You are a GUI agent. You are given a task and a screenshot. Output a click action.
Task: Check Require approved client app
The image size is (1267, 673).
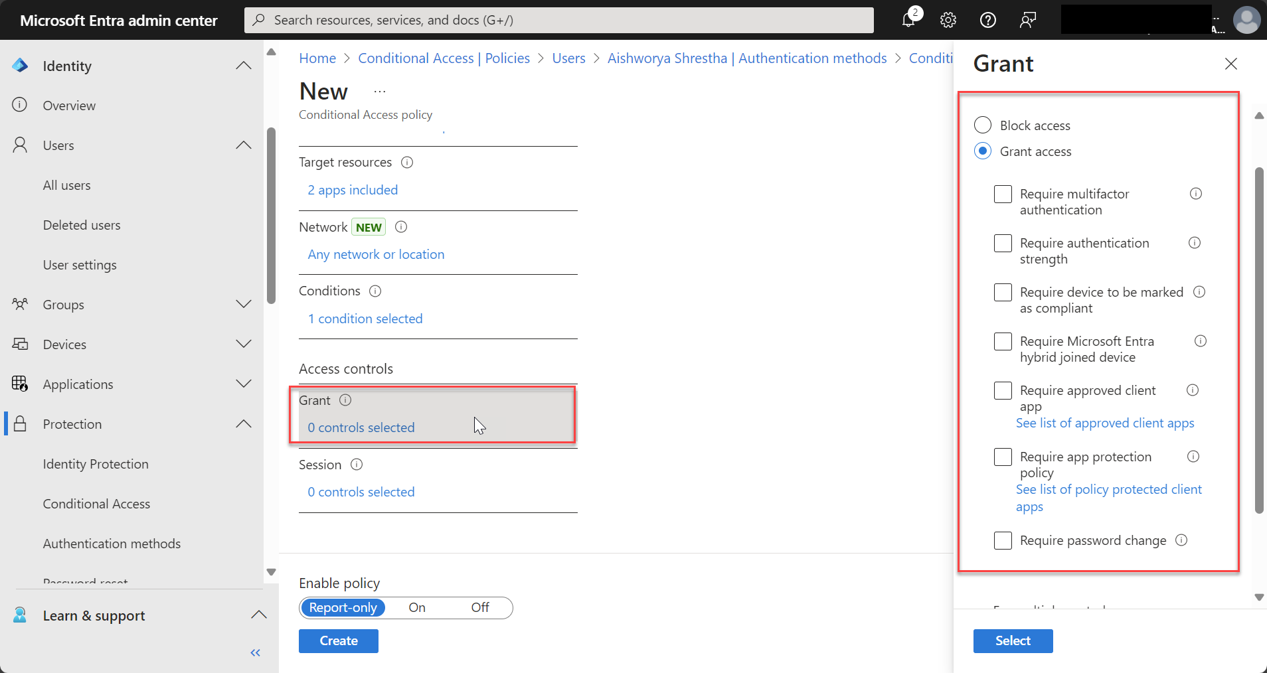click(1003, 390)
